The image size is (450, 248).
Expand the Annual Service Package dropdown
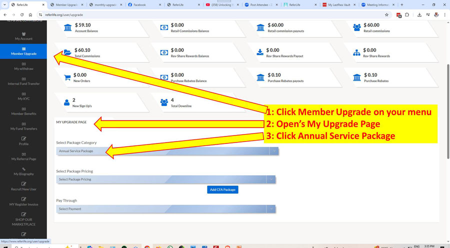(167, 151)
